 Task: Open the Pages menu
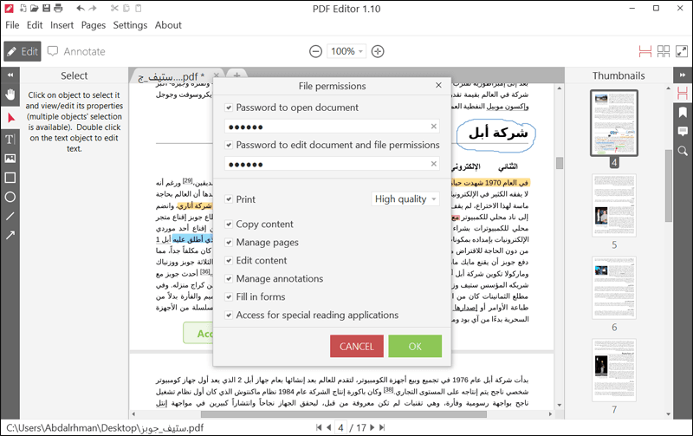point(94,25)
